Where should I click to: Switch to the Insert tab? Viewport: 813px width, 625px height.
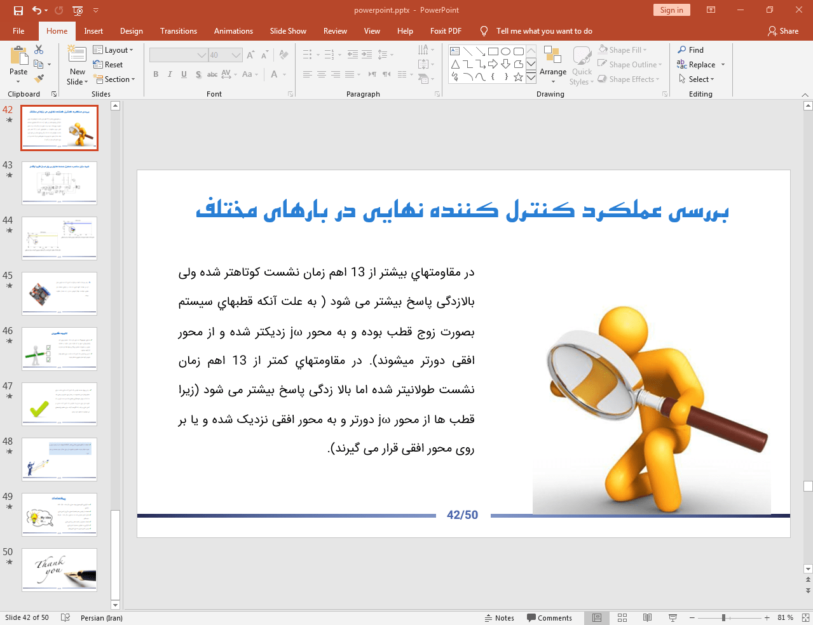pos(93,31)
